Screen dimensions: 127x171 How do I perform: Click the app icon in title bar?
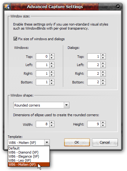[7, 7]
